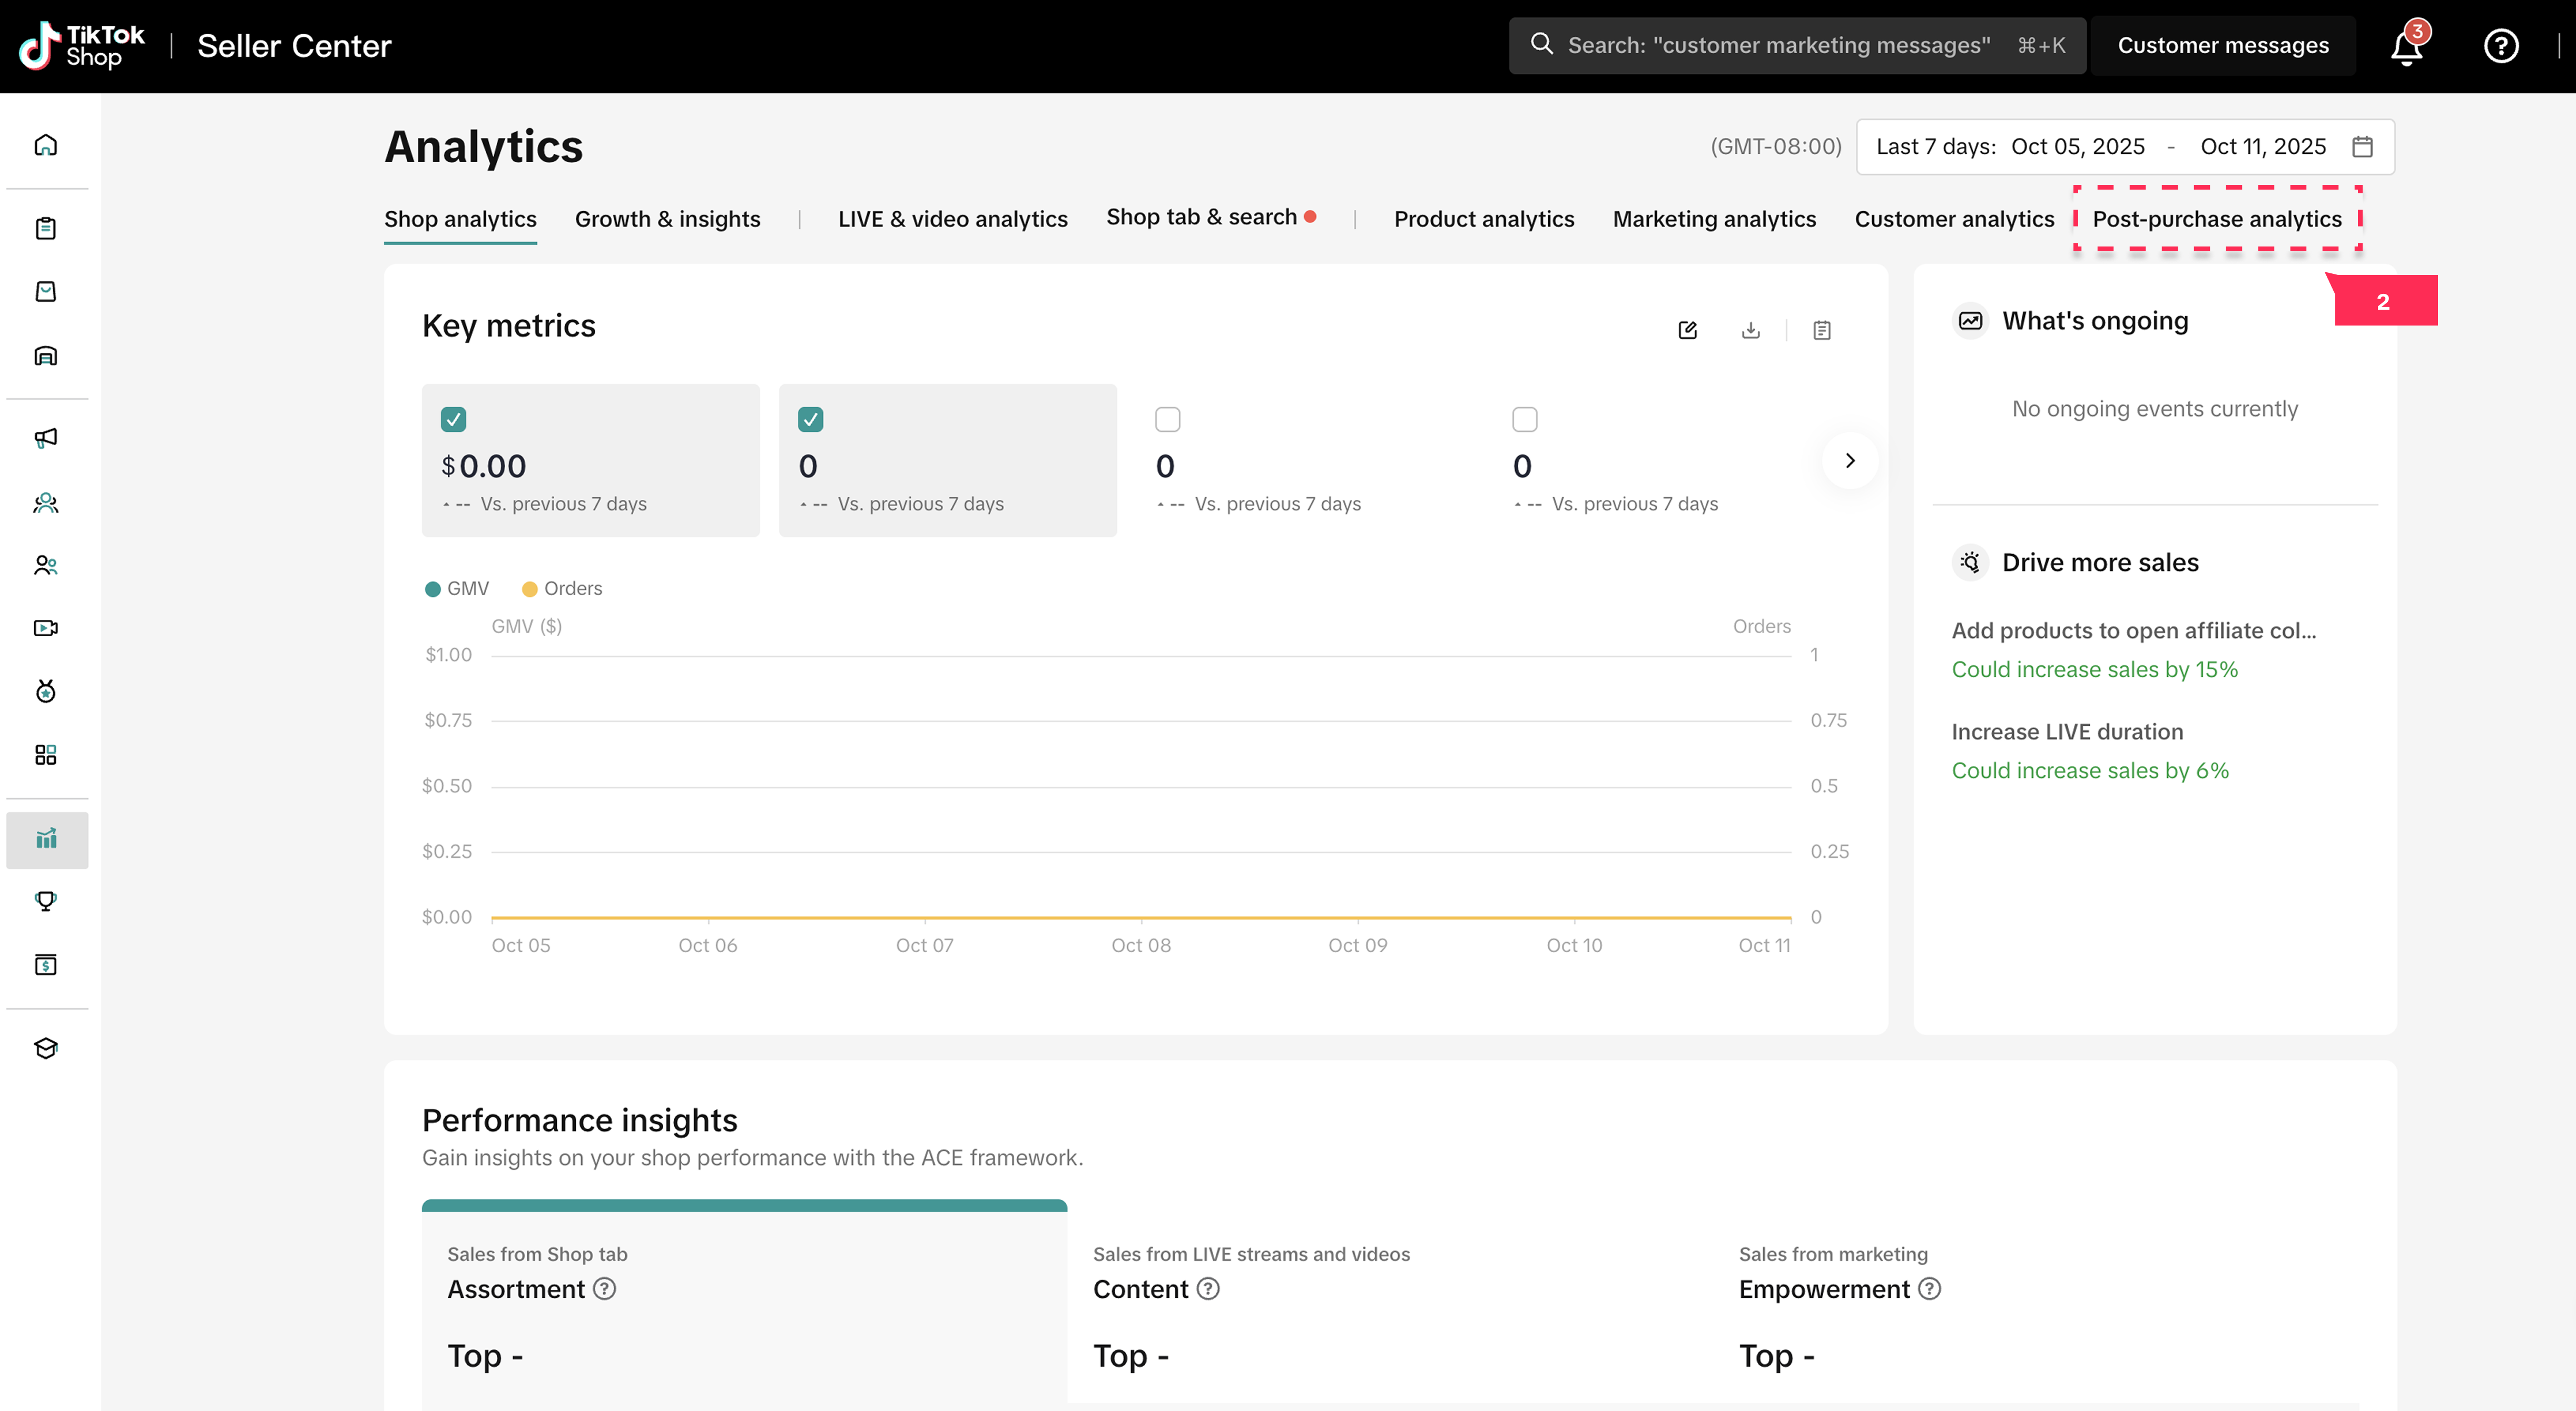Toggle the Orders legend color dot
Image resolution: width=2576 pixels, height=1411 pixels.
pos(530,589)
